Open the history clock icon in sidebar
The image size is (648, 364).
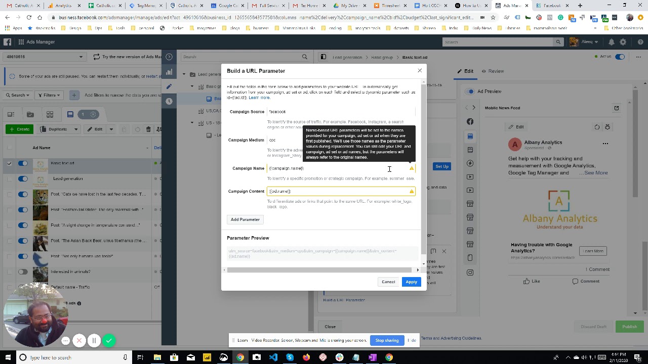pyautogui.click(x=169, y=101)
